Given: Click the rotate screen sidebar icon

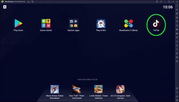Looking at the screenshot, I should point(177,49).
